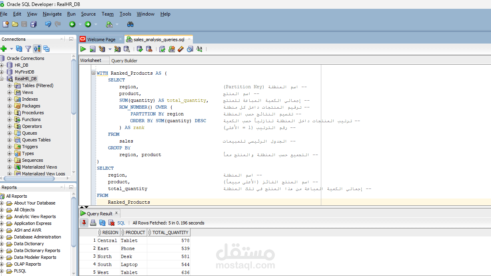Print the query result via printer icon

click(93, 223)
